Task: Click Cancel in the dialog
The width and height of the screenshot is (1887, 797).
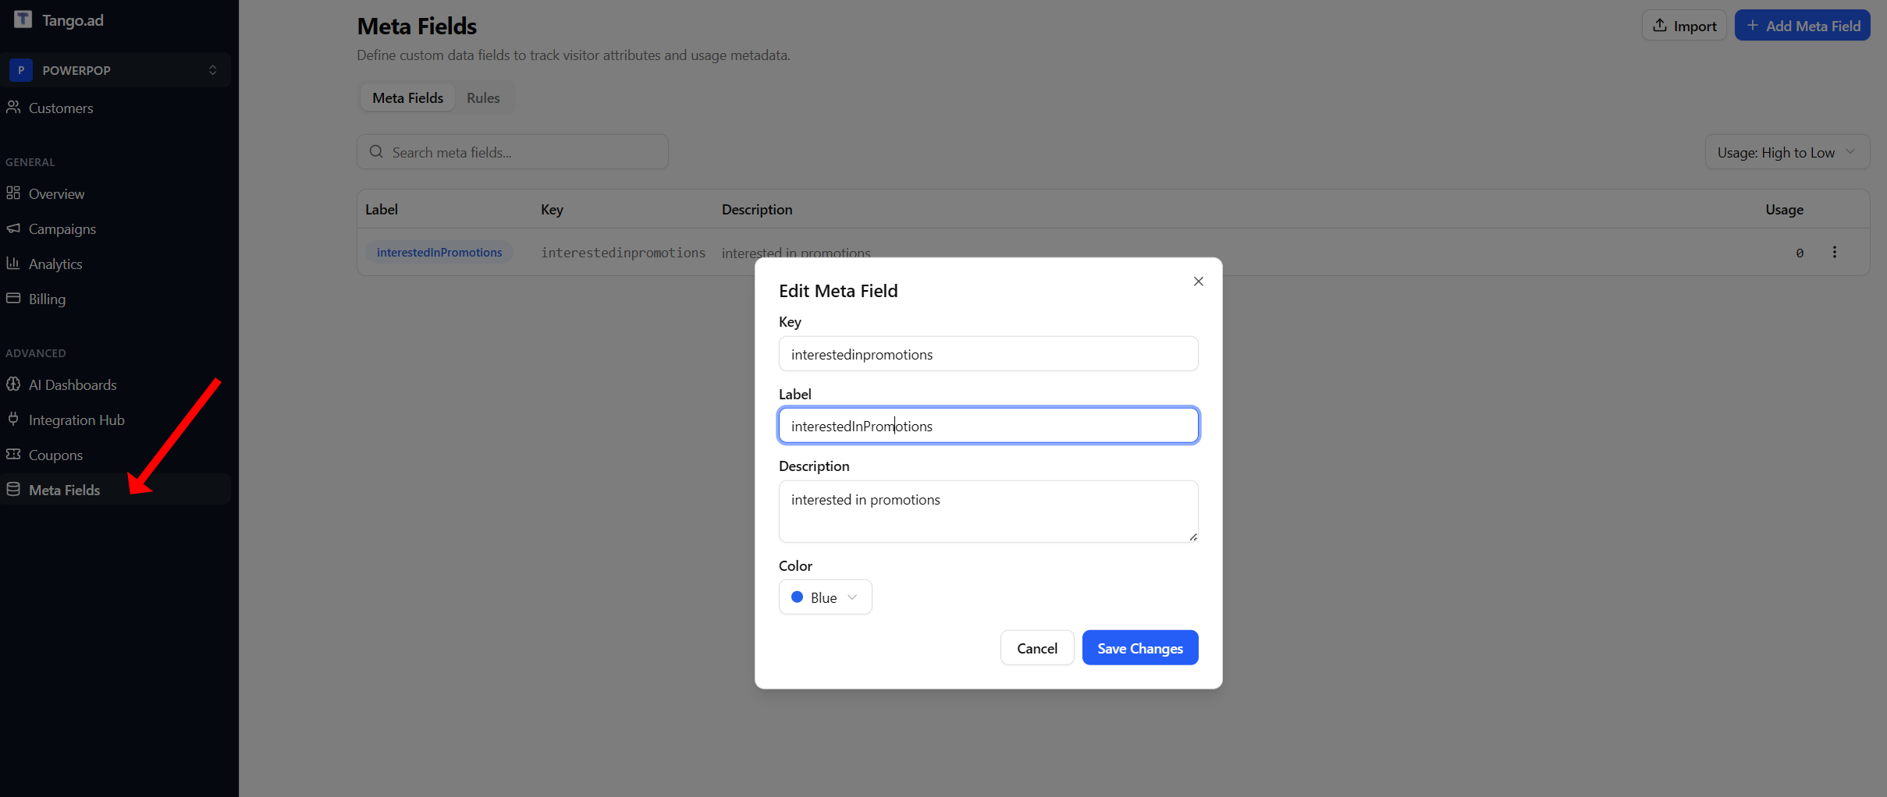Action: click(1037, 648)
